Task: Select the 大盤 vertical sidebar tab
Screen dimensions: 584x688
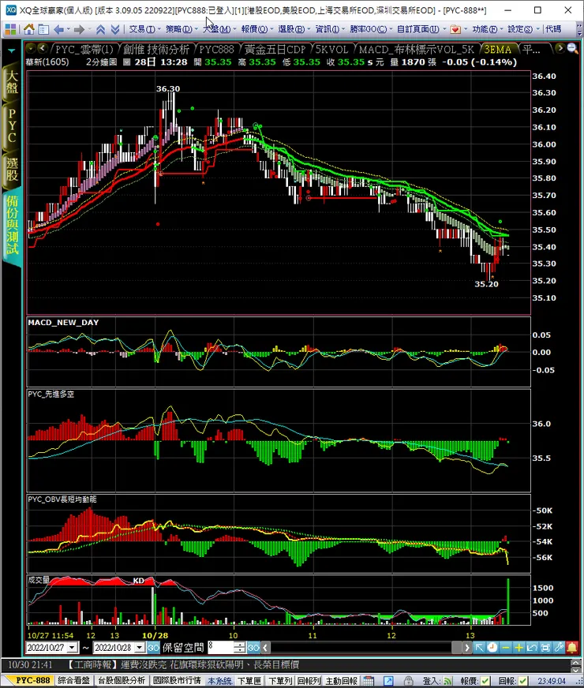Action: click(x=12, y=82)
